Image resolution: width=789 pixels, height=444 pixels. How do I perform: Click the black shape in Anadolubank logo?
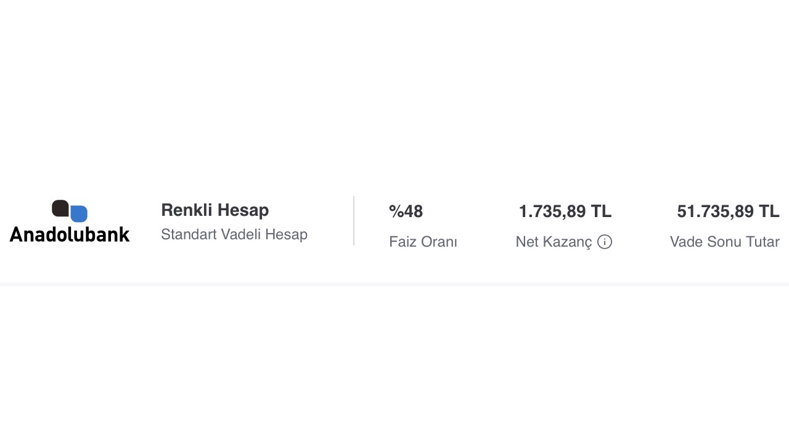[60, 208]
